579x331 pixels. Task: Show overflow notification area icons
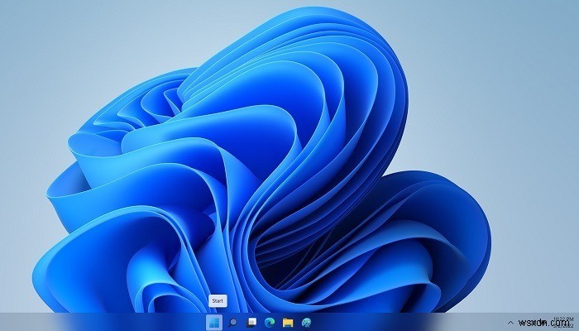[x=510, y=323]
